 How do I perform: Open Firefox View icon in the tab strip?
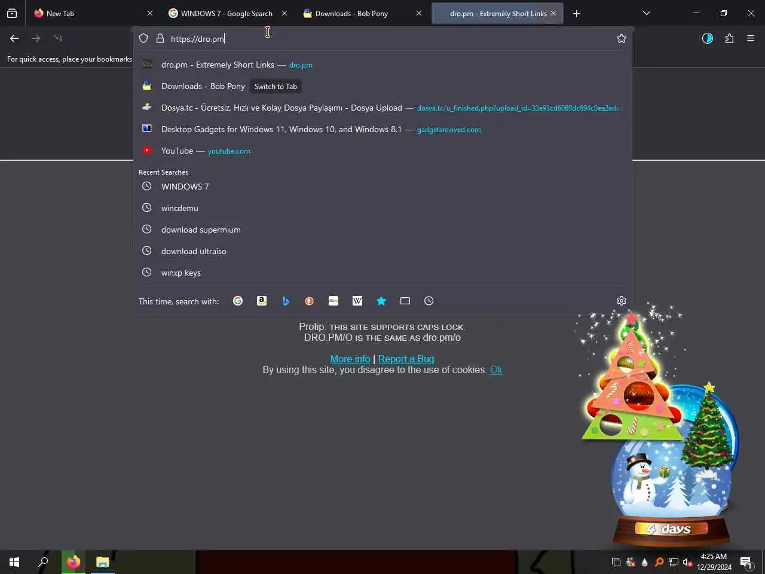click(x=12, y=13)
